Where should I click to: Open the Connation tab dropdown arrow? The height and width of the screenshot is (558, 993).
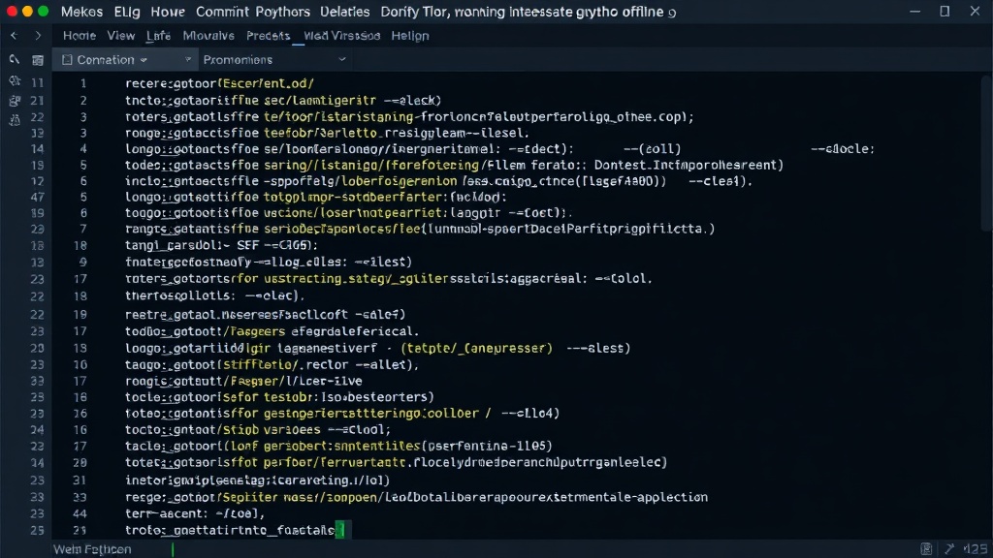tap(144, 60)
